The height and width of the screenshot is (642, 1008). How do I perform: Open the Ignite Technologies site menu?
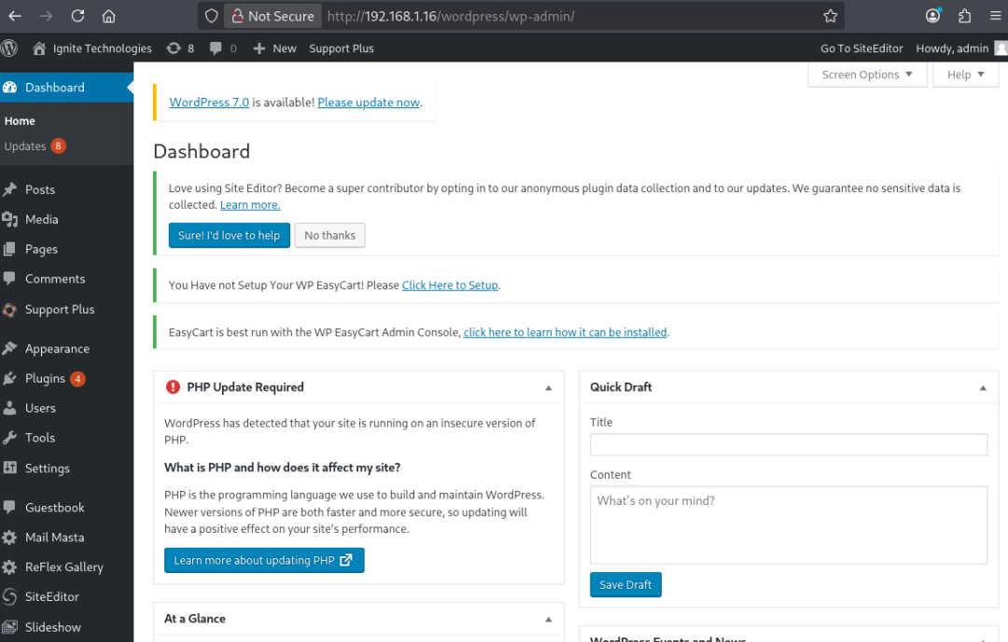(x=93, y=49)
